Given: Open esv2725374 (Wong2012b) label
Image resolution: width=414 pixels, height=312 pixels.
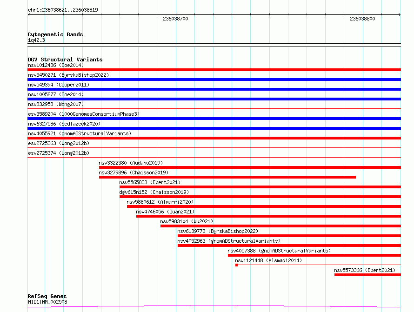Looking at the screenshot, I should click(59, 153).
